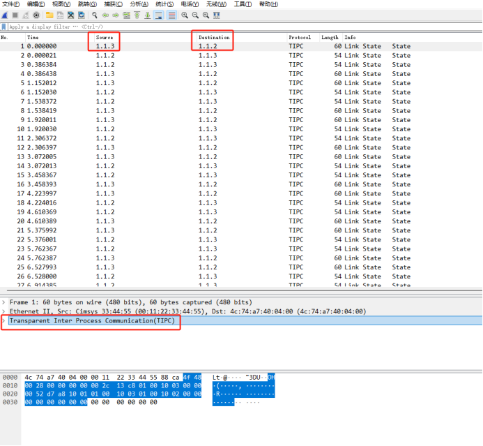Zoom in on packet list text
The height and width of the screenshot is (446, 483).
click(185, 15)
